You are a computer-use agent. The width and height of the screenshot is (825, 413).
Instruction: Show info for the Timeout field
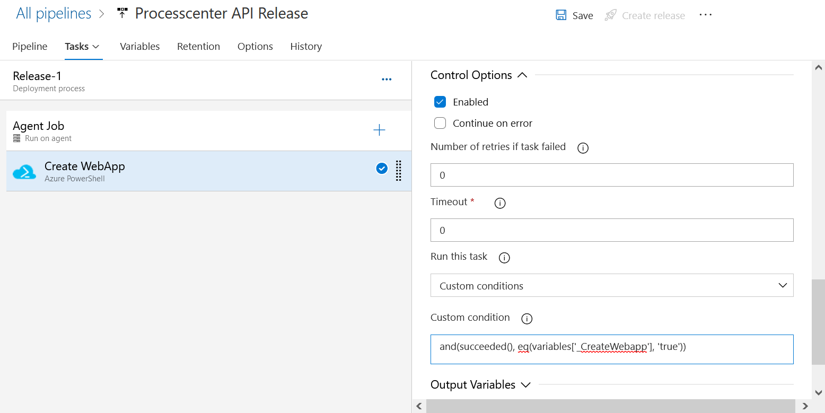tap(500, 203)
